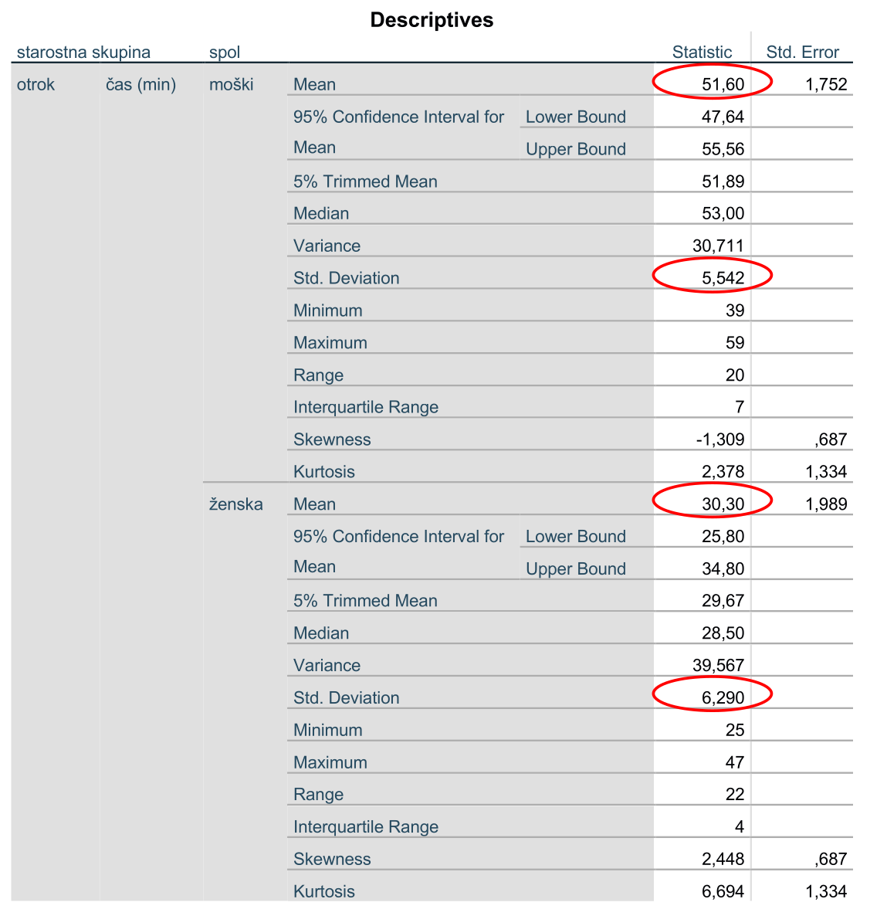Screen dimensions: 887x916
Task: Click the ženska Std. Deviation value 6,290
Action: point(723,697)
